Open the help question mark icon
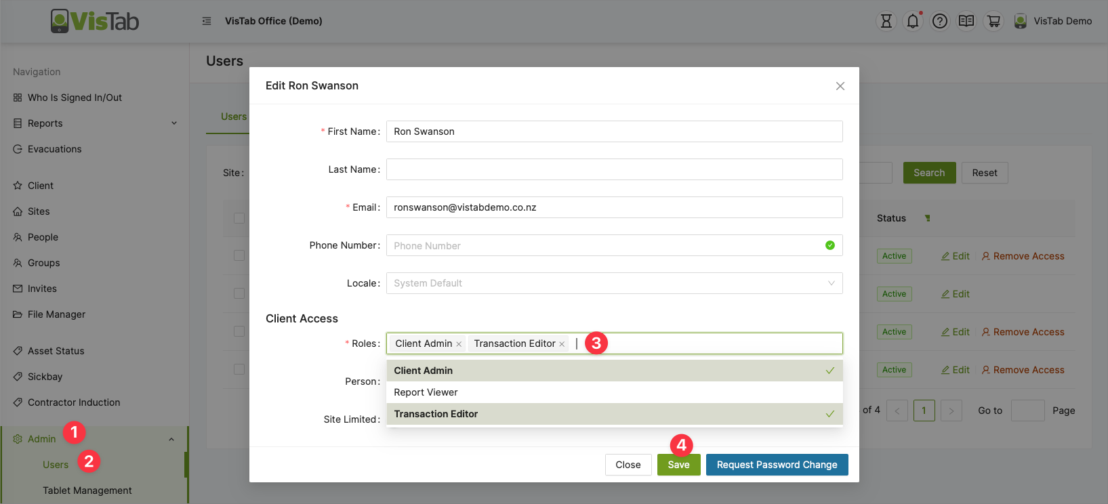Screen dimensions: 1108x504 939,21
